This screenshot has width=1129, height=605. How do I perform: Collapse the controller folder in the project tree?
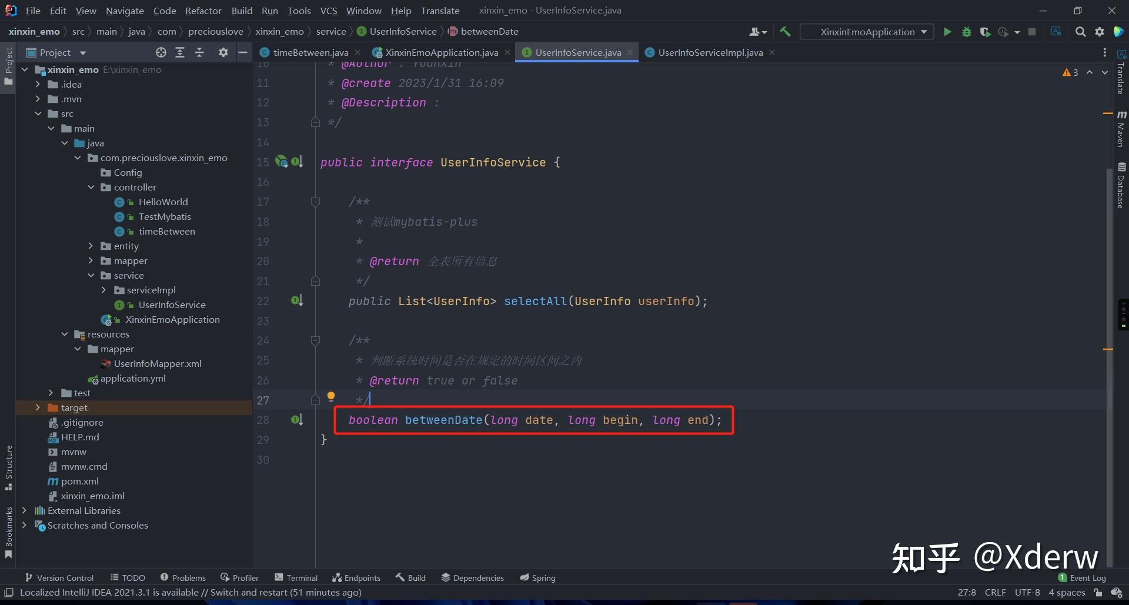click(91, 187)
